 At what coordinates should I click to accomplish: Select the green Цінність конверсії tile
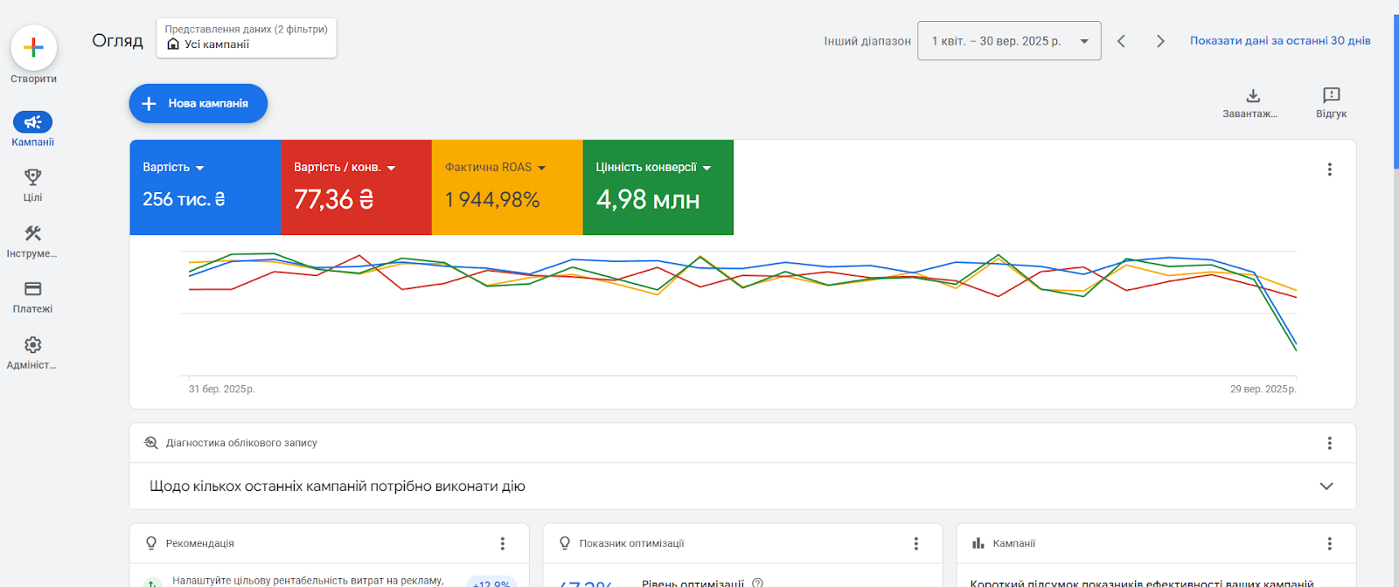658,188
